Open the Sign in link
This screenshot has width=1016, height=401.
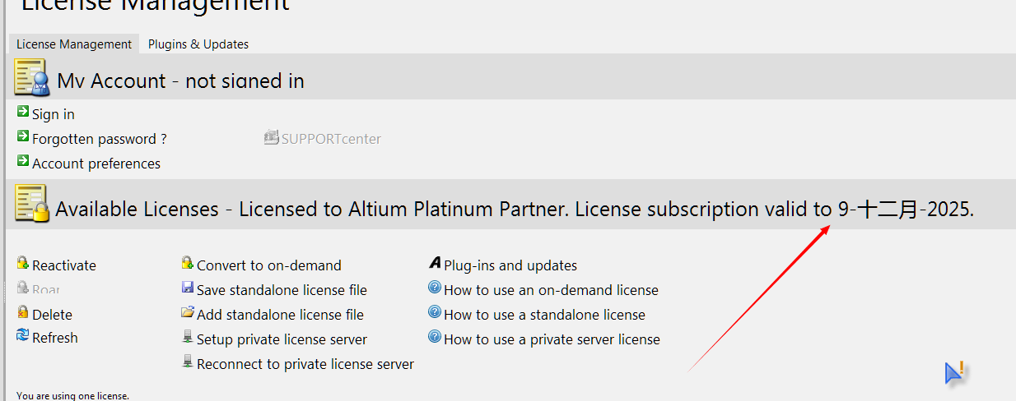[x=54, y=114]
